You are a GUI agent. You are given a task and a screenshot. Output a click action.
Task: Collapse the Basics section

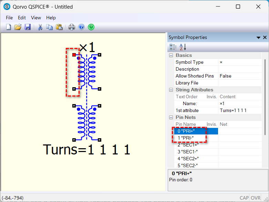(171, 55)
